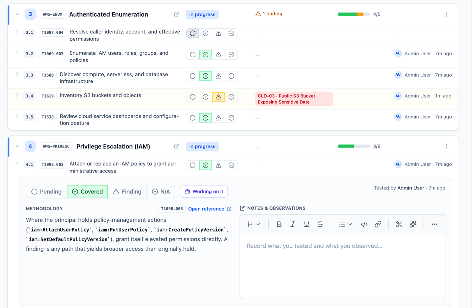Select the Covered status in detail panel
The image size is (472, 308).
tap(87, 192)
